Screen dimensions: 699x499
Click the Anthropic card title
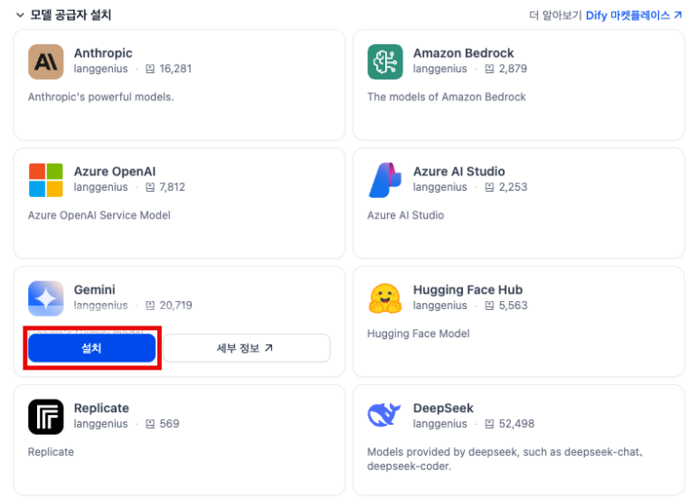coord(103,53)
